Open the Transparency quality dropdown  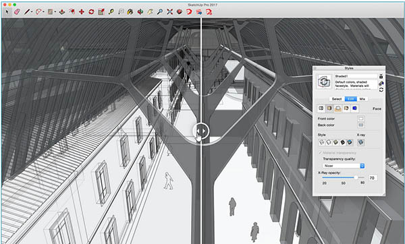click(344, 166)
